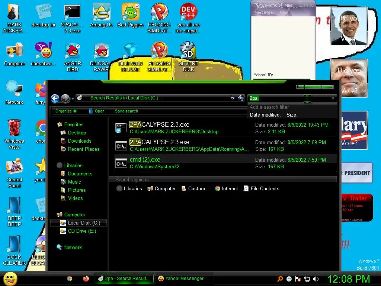Click the Action Center flag tray icon
Screen dimensions: 381x286
click(298, 279)
